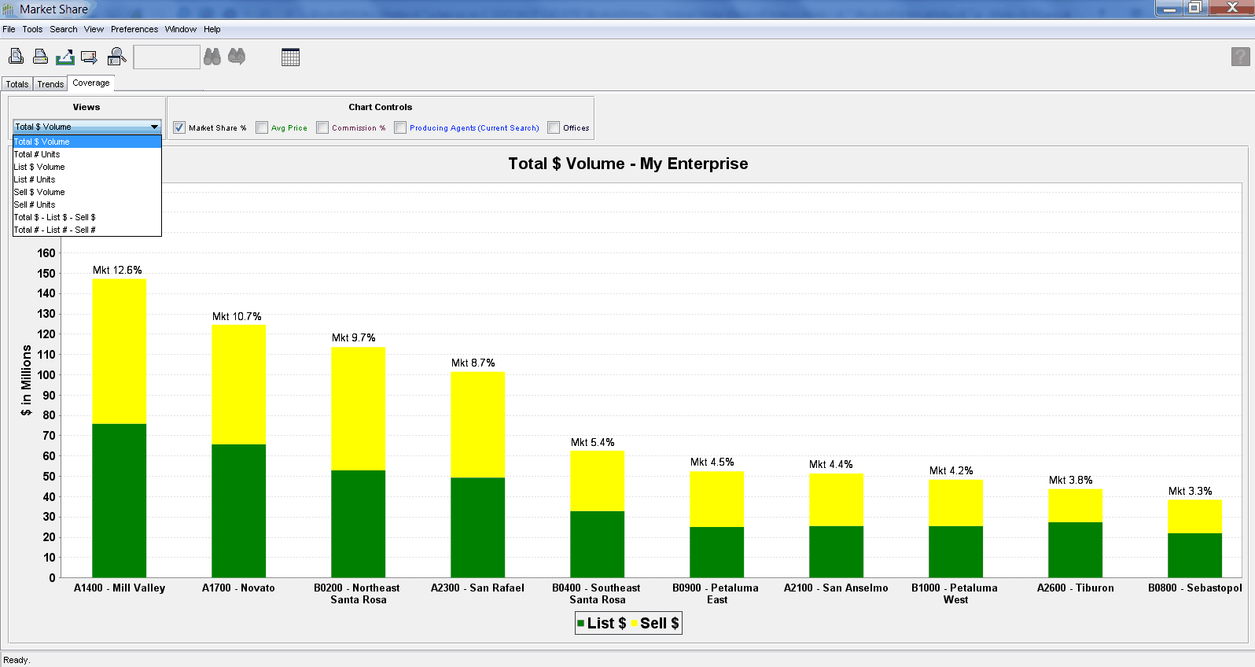The width and height of the screenshot is (1255, 667).
Task: Open the View menu
Action: pyautogui.click(x=94, y=29)
